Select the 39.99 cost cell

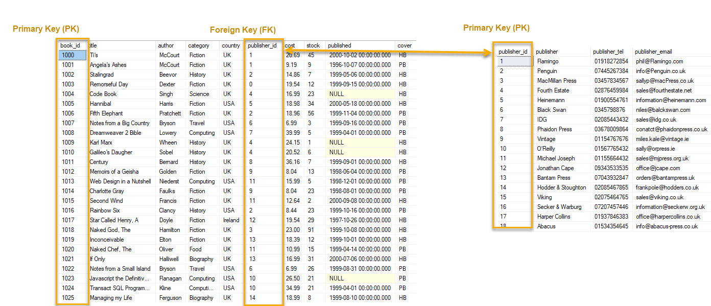[292, 133]
